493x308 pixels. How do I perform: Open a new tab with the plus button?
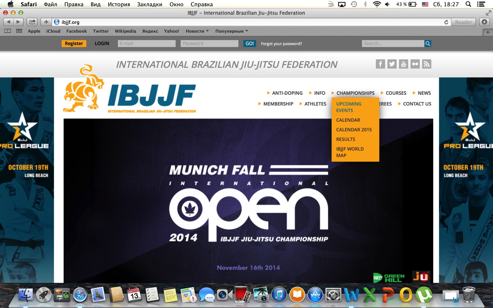[487, 32]
